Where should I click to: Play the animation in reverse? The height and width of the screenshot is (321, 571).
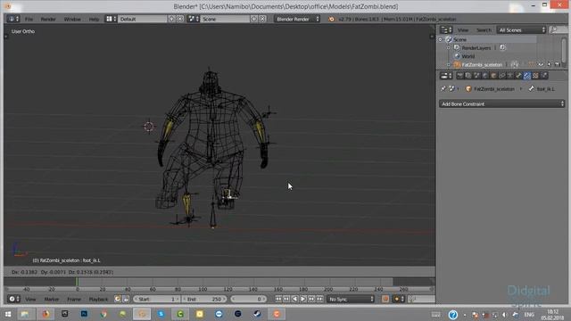click(x=294, y=300)
